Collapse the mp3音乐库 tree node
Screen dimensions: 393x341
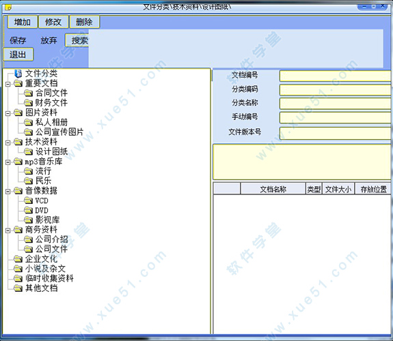pos(8,162)
